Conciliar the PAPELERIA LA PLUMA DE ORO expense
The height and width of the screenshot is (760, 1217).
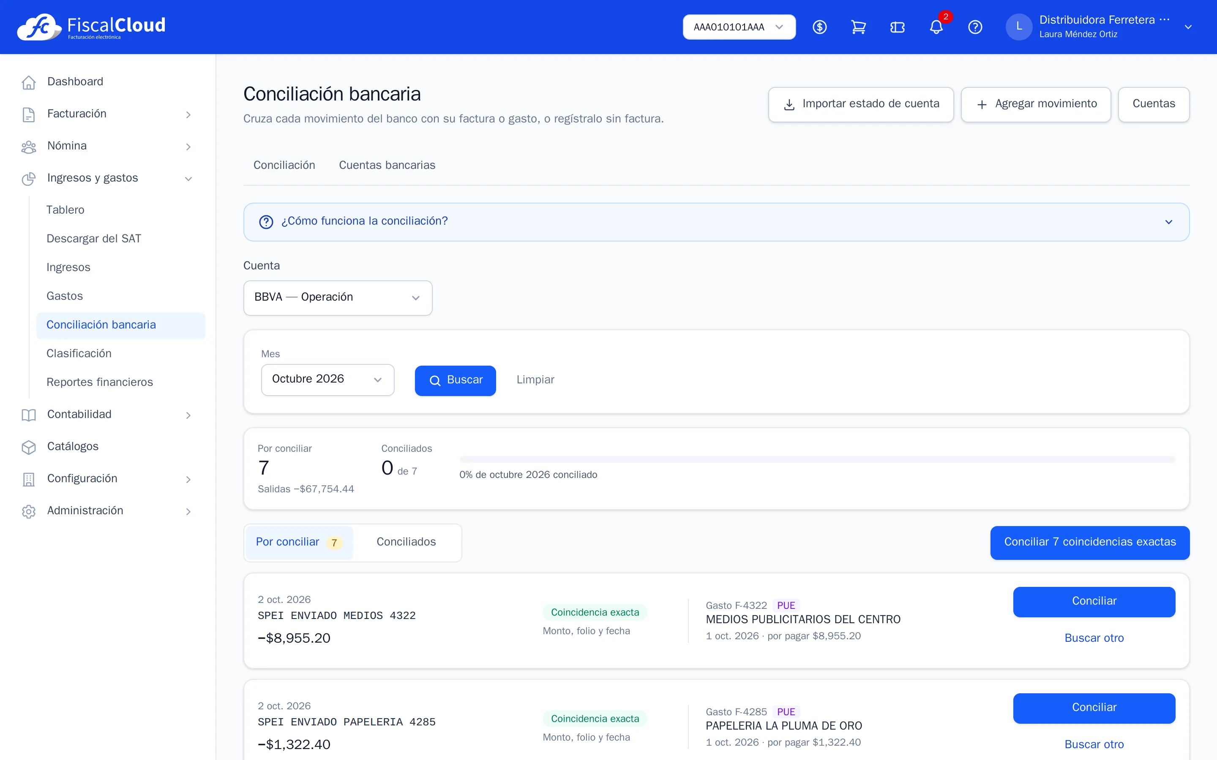1094,708
